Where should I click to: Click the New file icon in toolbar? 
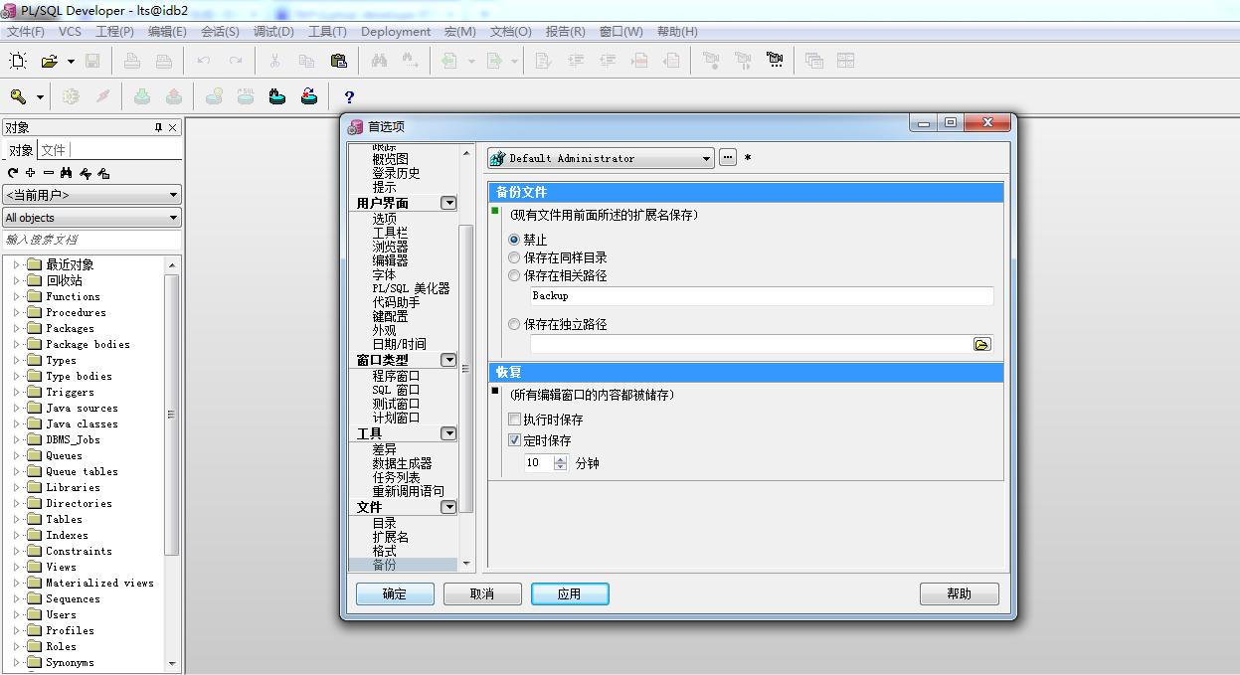(18, 62)
